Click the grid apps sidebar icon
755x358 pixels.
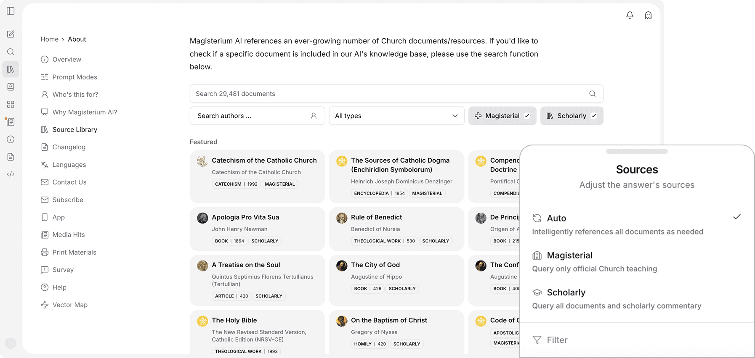coord(11,104)
